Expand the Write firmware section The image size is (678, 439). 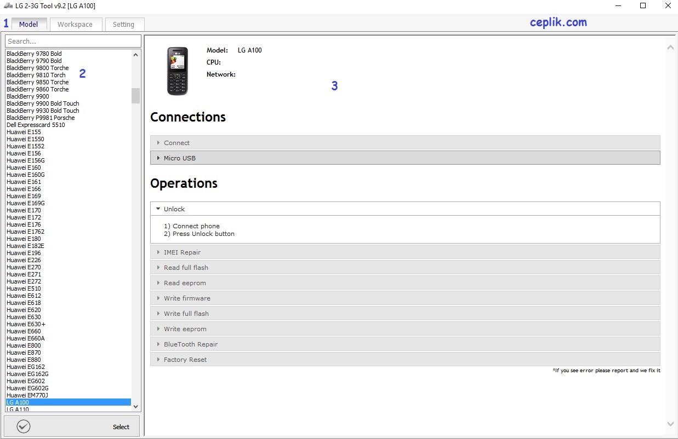pos(405,298)
